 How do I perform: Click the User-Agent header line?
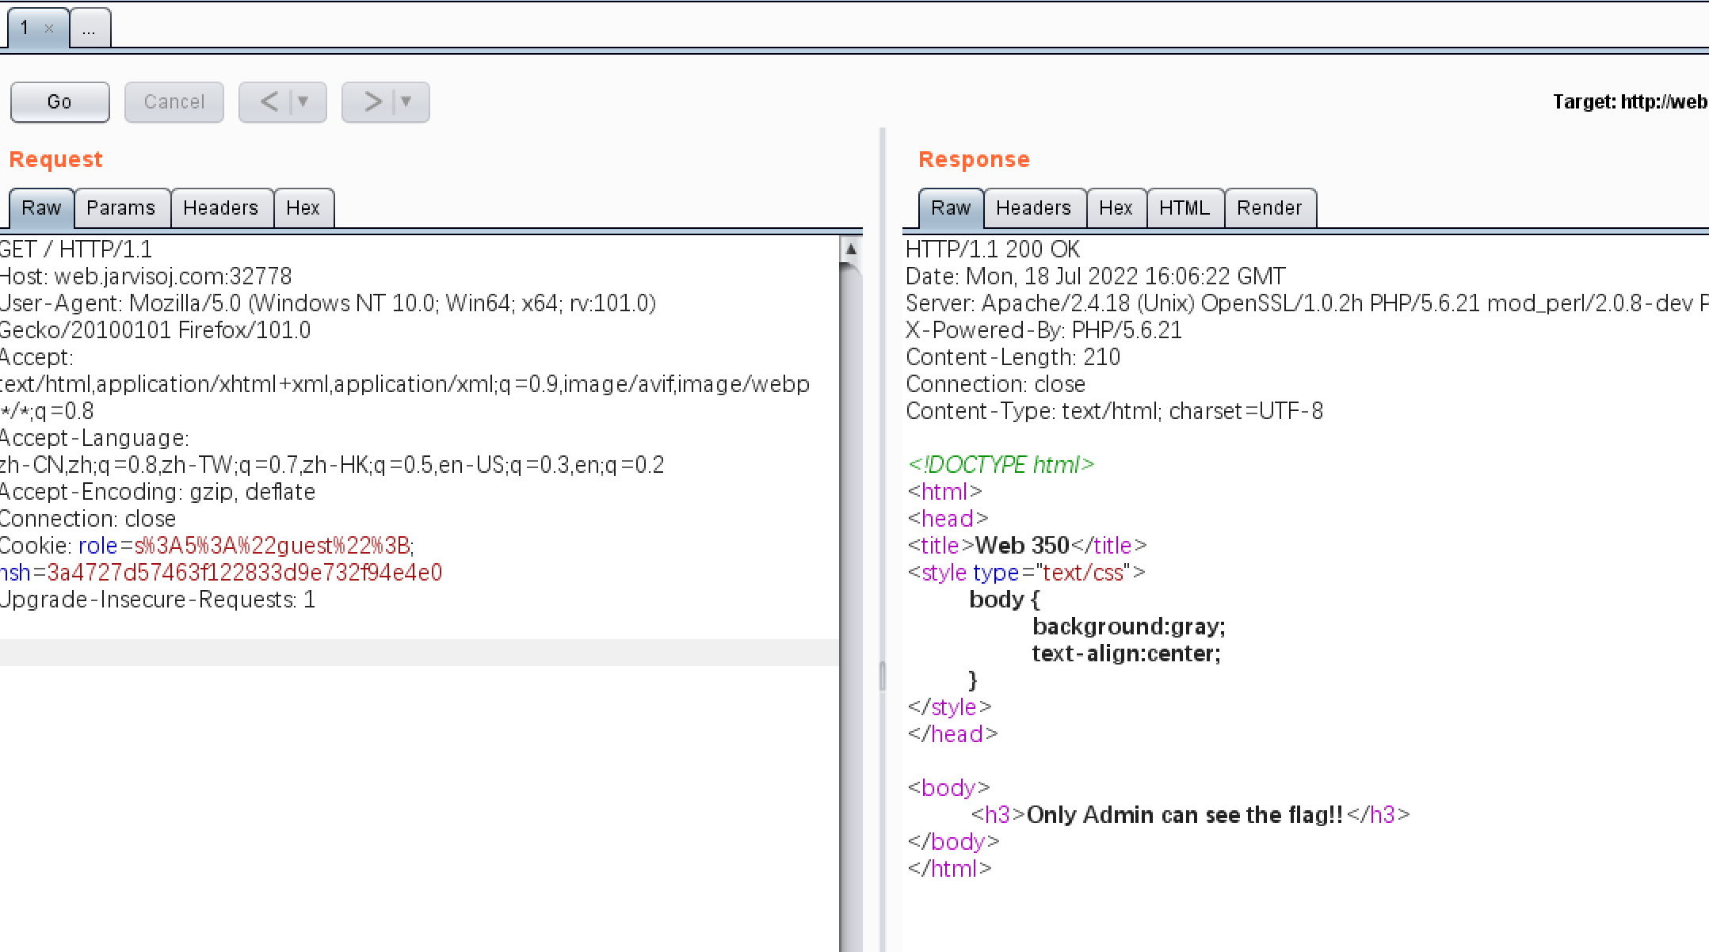click(328, 303)
